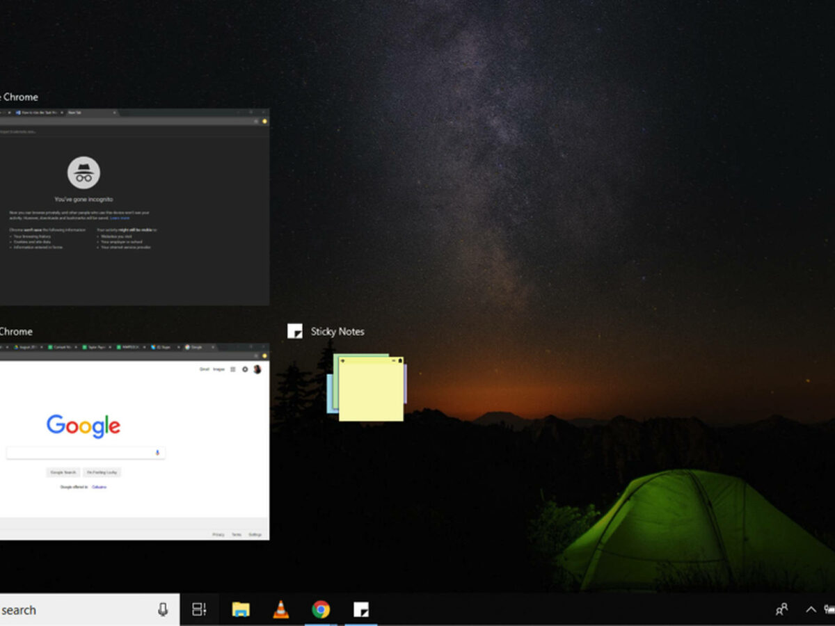Screen dimensions: 835x626
Task: Click the voice search microphone in Google box
Action: [x=157, y=453]
